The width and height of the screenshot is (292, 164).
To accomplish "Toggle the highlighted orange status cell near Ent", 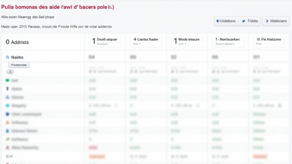I will click(x=97, y=156).
